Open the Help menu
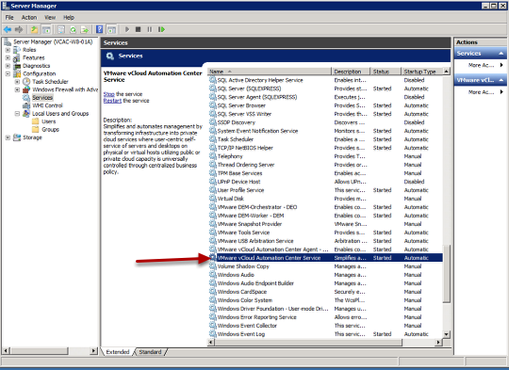509x370 pixels. point(69,17)
